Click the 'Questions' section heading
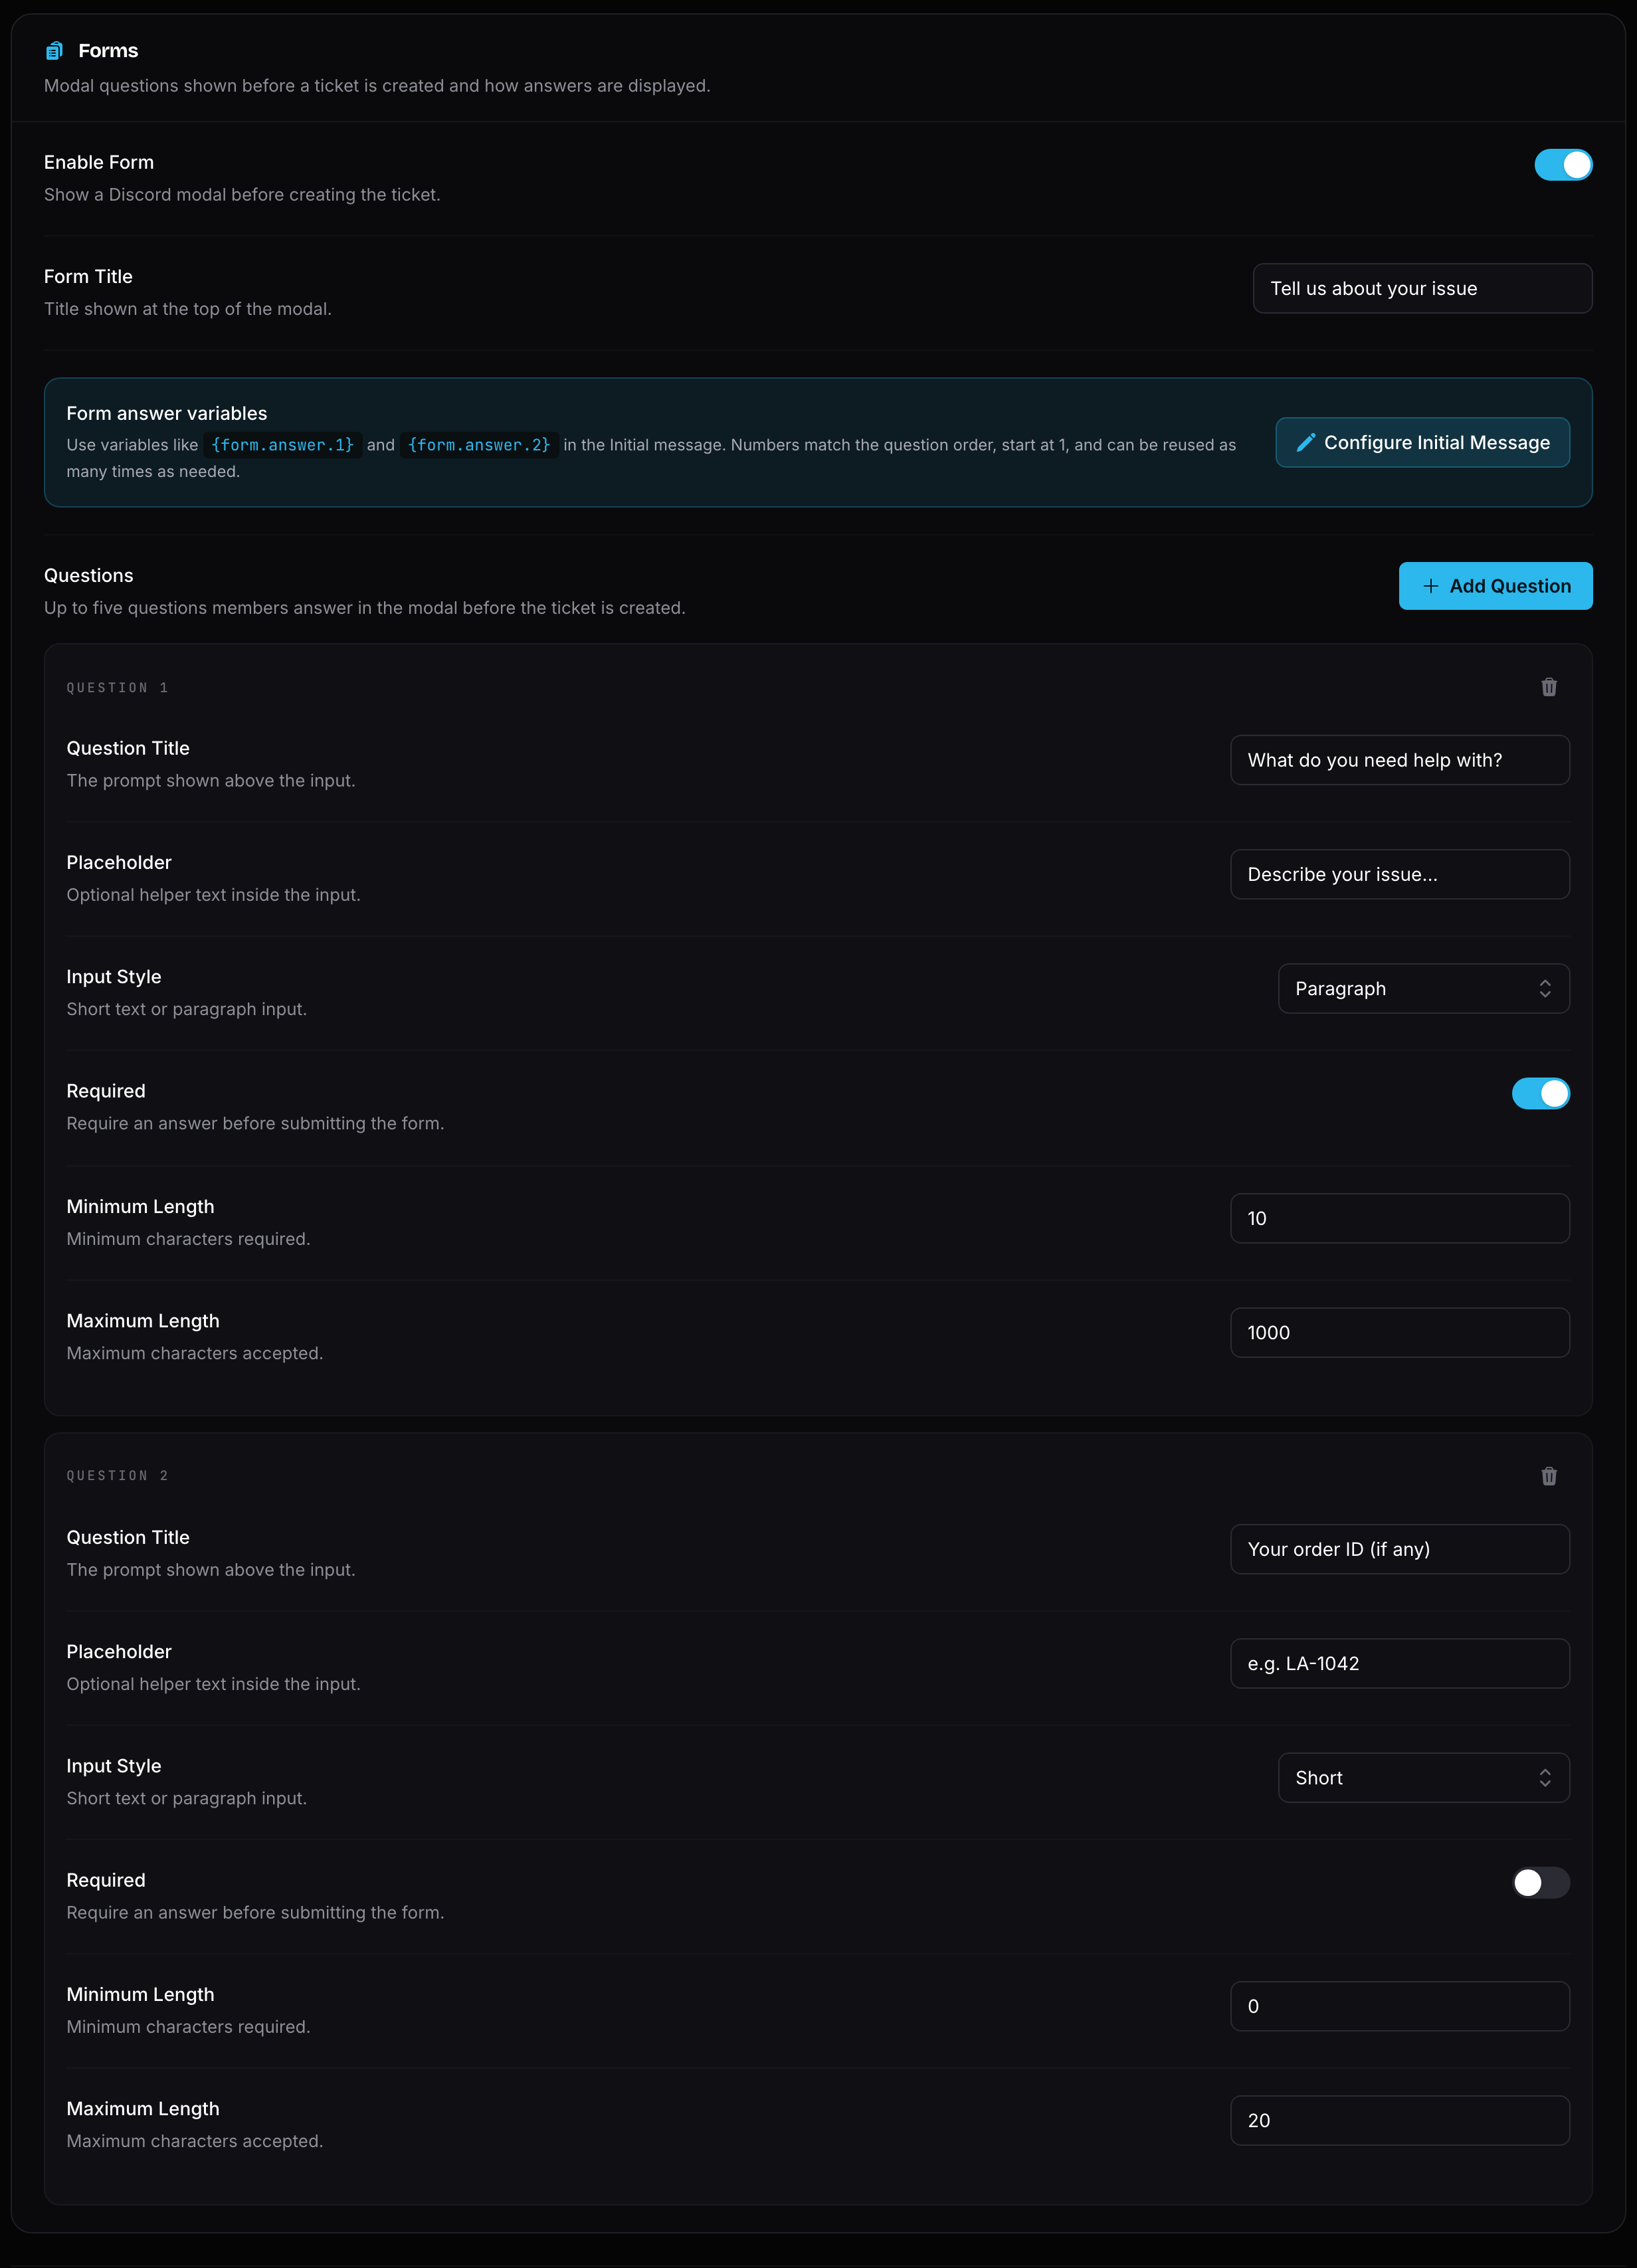This screenshot has width=1637, height=2268. pos(88,576)
